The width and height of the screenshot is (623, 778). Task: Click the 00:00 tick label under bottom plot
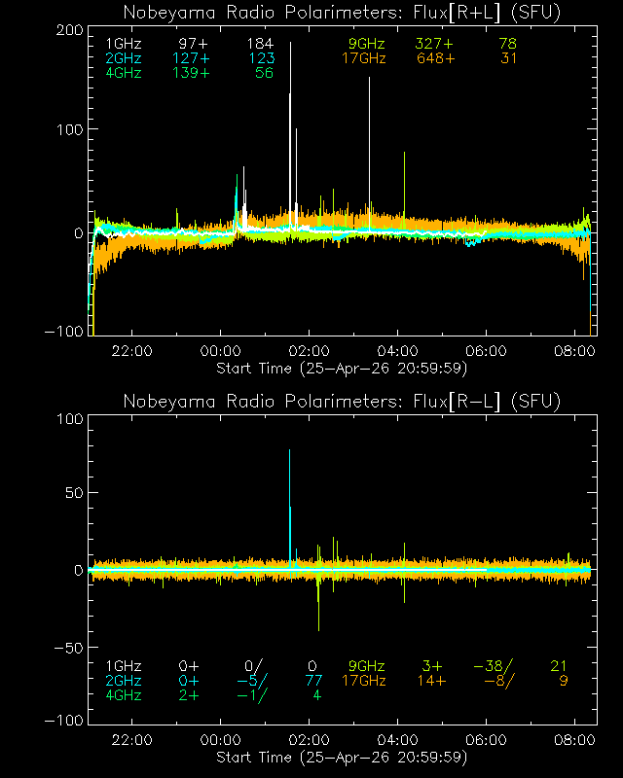point(220,741)
